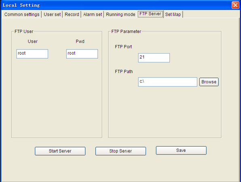Screen dimensions: 241x182
Task: Switch to the Set Map tab
Action: pyautogui.click(x=173, y=14)
